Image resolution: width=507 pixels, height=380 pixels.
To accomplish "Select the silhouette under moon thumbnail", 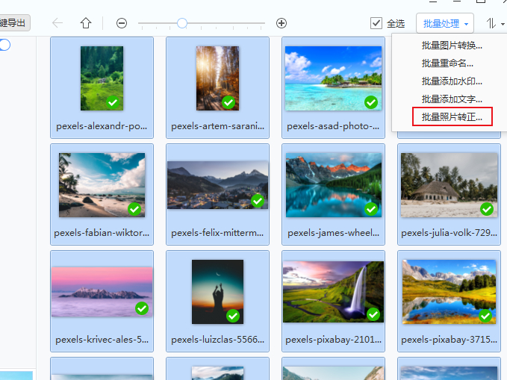I will [x=217, y=292].
